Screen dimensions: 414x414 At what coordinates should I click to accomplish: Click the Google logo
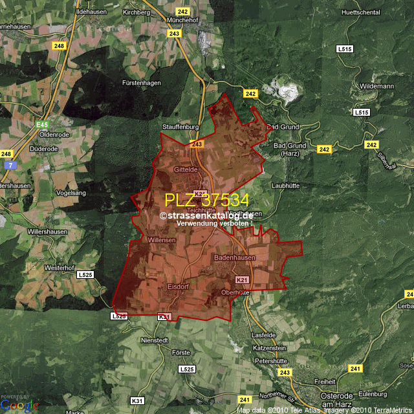(x=19, y=405)
